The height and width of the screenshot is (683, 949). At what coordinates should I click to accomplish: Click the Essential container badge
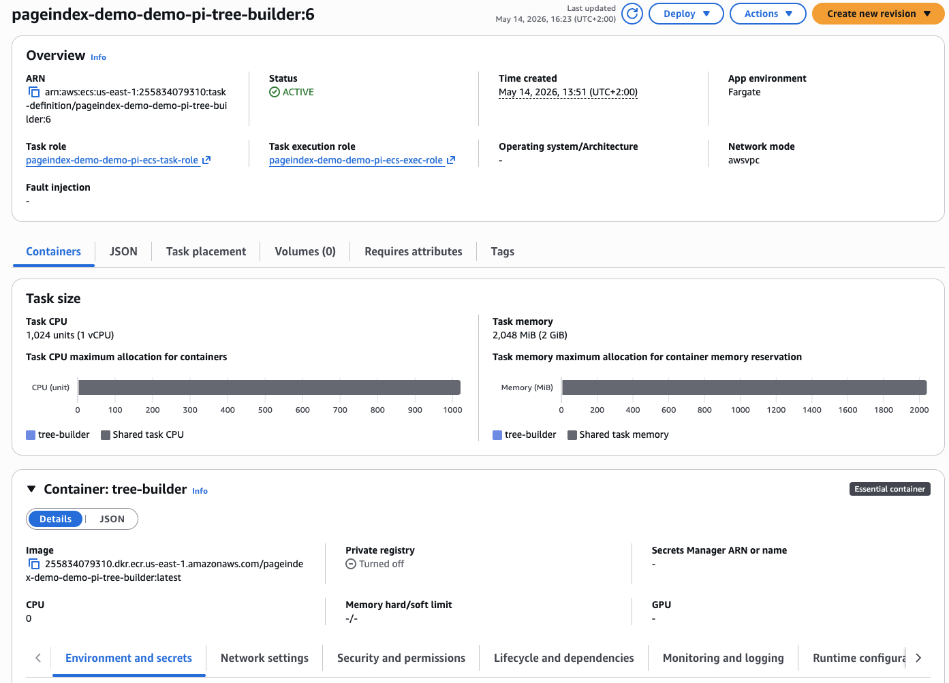(x=890, y=489)
